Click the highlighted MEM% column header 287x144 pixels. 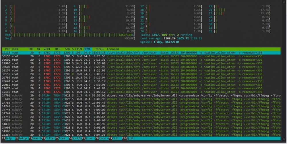pos(87,49)
